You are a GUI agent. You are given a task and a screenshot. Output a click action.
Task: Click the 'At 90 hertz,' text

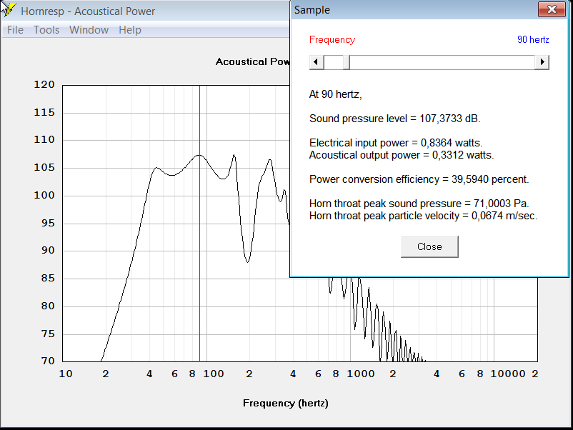pyautogui.click(x=335, y=94)
